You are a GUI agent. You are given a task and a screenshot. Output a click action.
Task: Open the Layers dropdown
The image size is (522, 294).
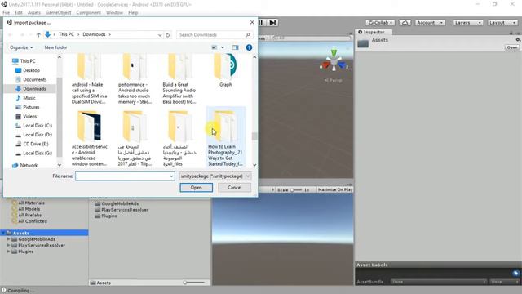[x=467, y=23]
